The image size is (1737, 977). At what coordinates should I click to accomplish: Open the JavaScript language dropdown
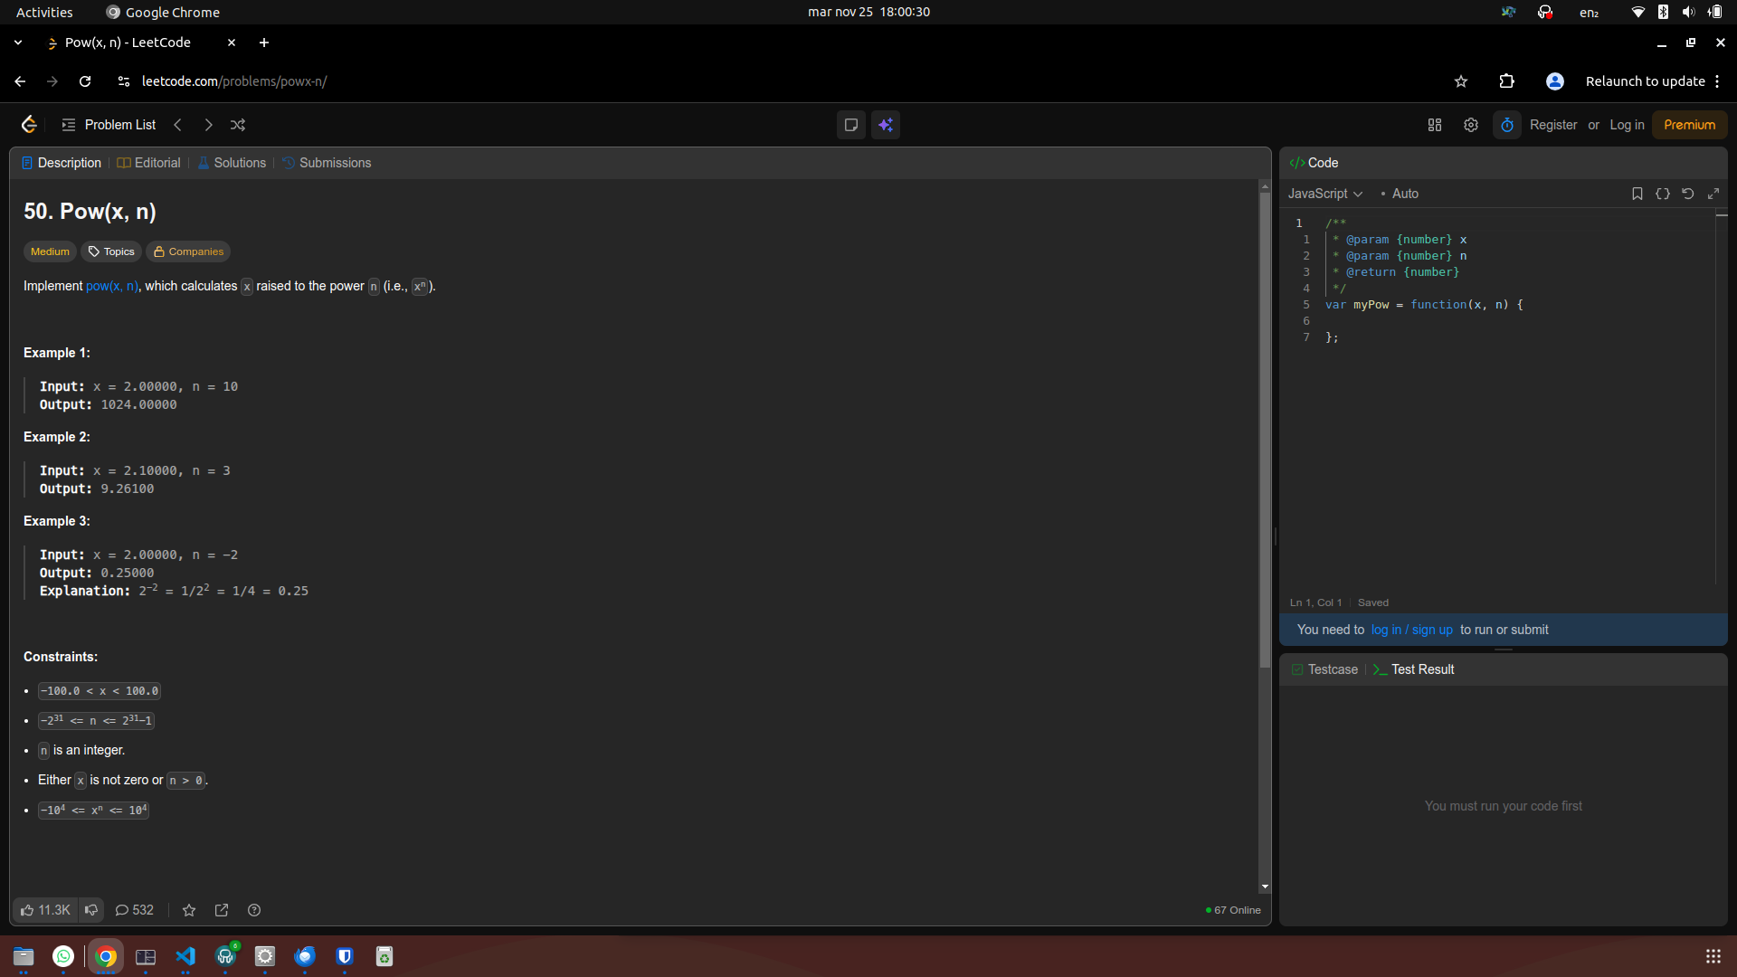1324,194
